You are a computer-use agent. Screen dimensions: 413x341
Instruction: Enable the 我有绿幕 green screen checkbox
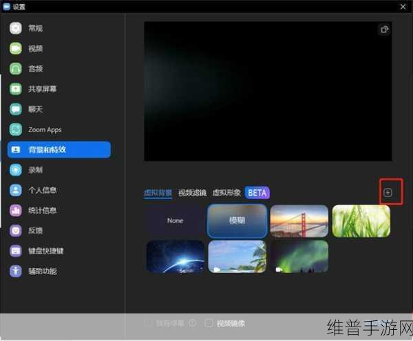[x=148, y=323]
